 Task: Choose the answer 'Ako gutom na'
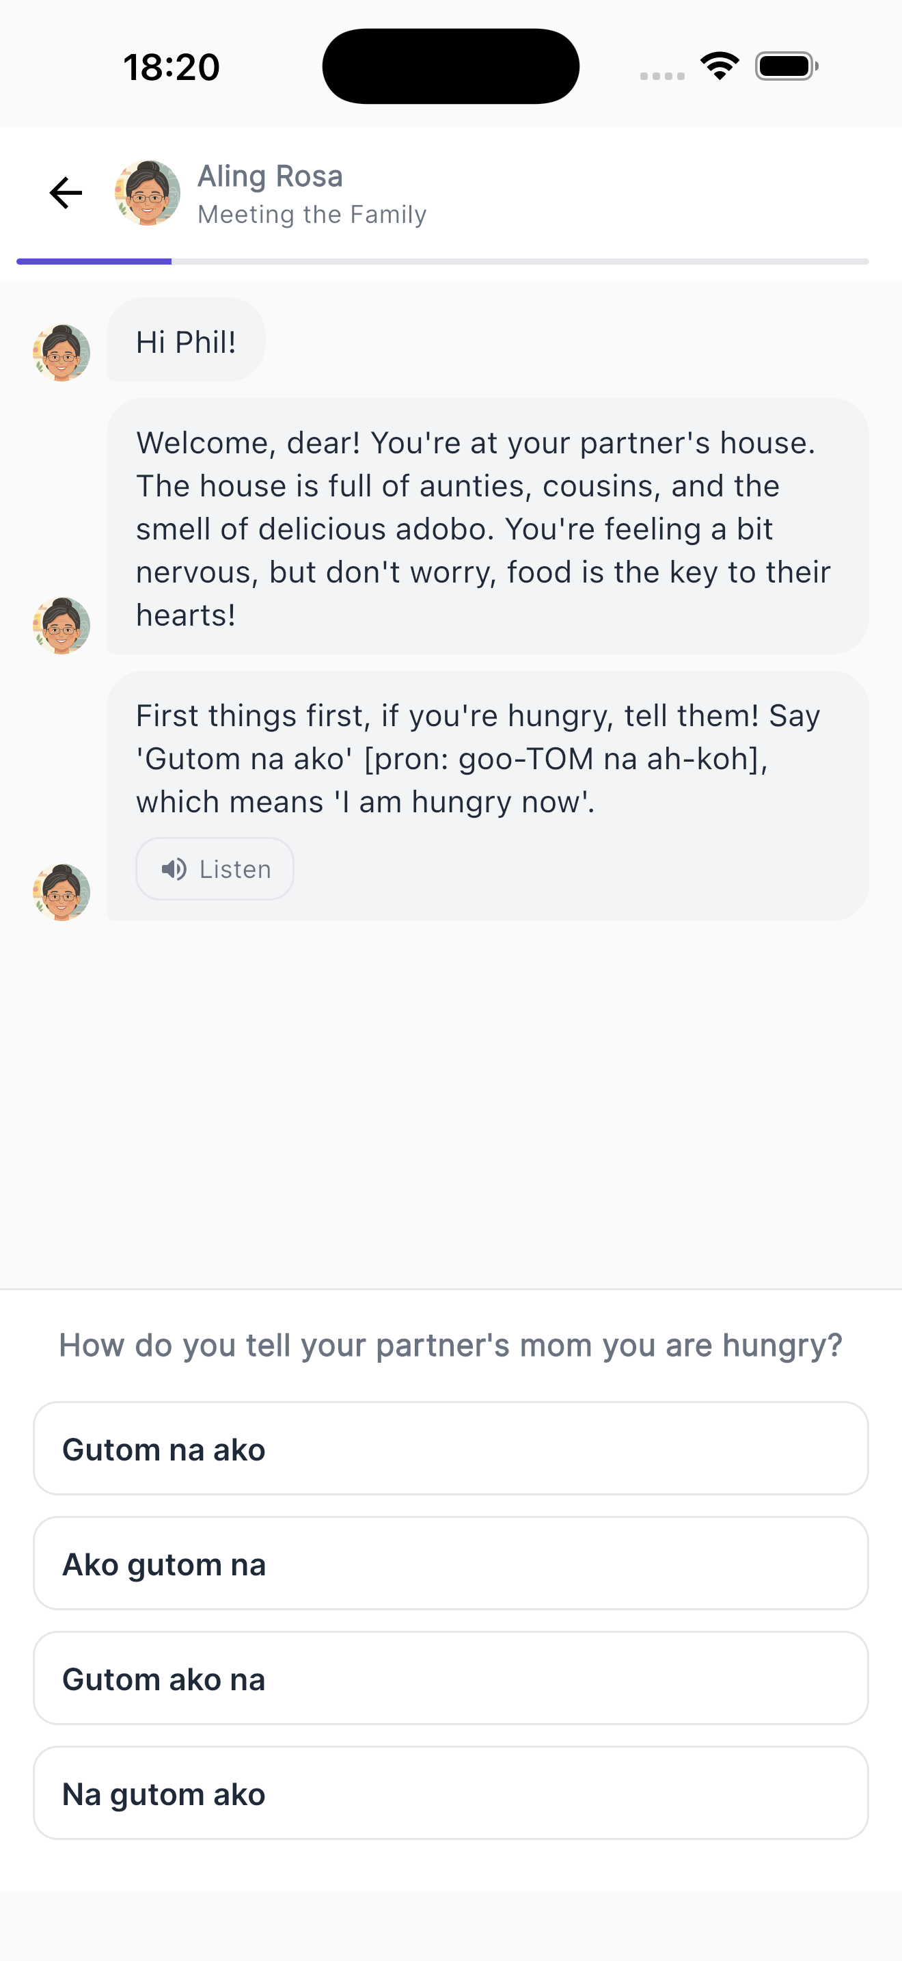tap(450, 1564)
